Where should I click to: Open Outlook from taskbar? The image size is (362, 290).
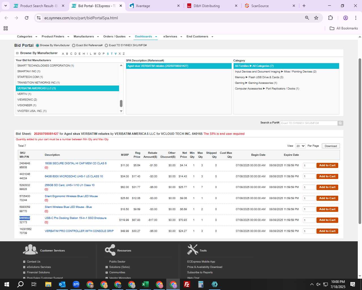pyautogui.click(x=62, y=284)
